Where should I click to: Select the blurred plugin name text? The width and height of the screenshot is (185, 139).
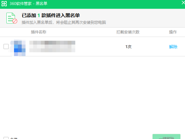52,46
